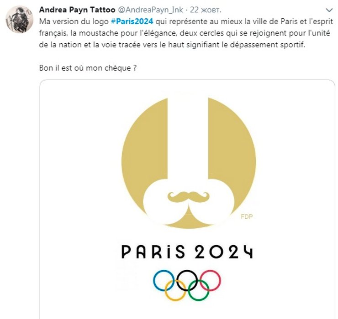This screenshot has height=319, width=338.
Task: Click the word PARIS in the image
Action: coord(153,252)
